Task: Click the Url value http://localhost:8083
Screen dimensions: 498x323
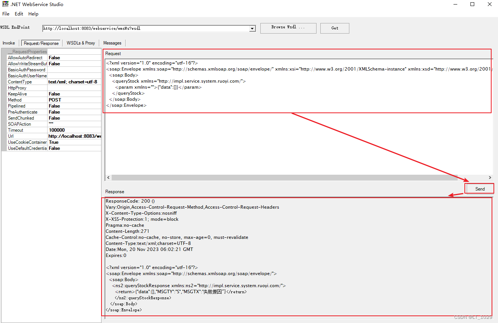Action: (x=74, y=136)
